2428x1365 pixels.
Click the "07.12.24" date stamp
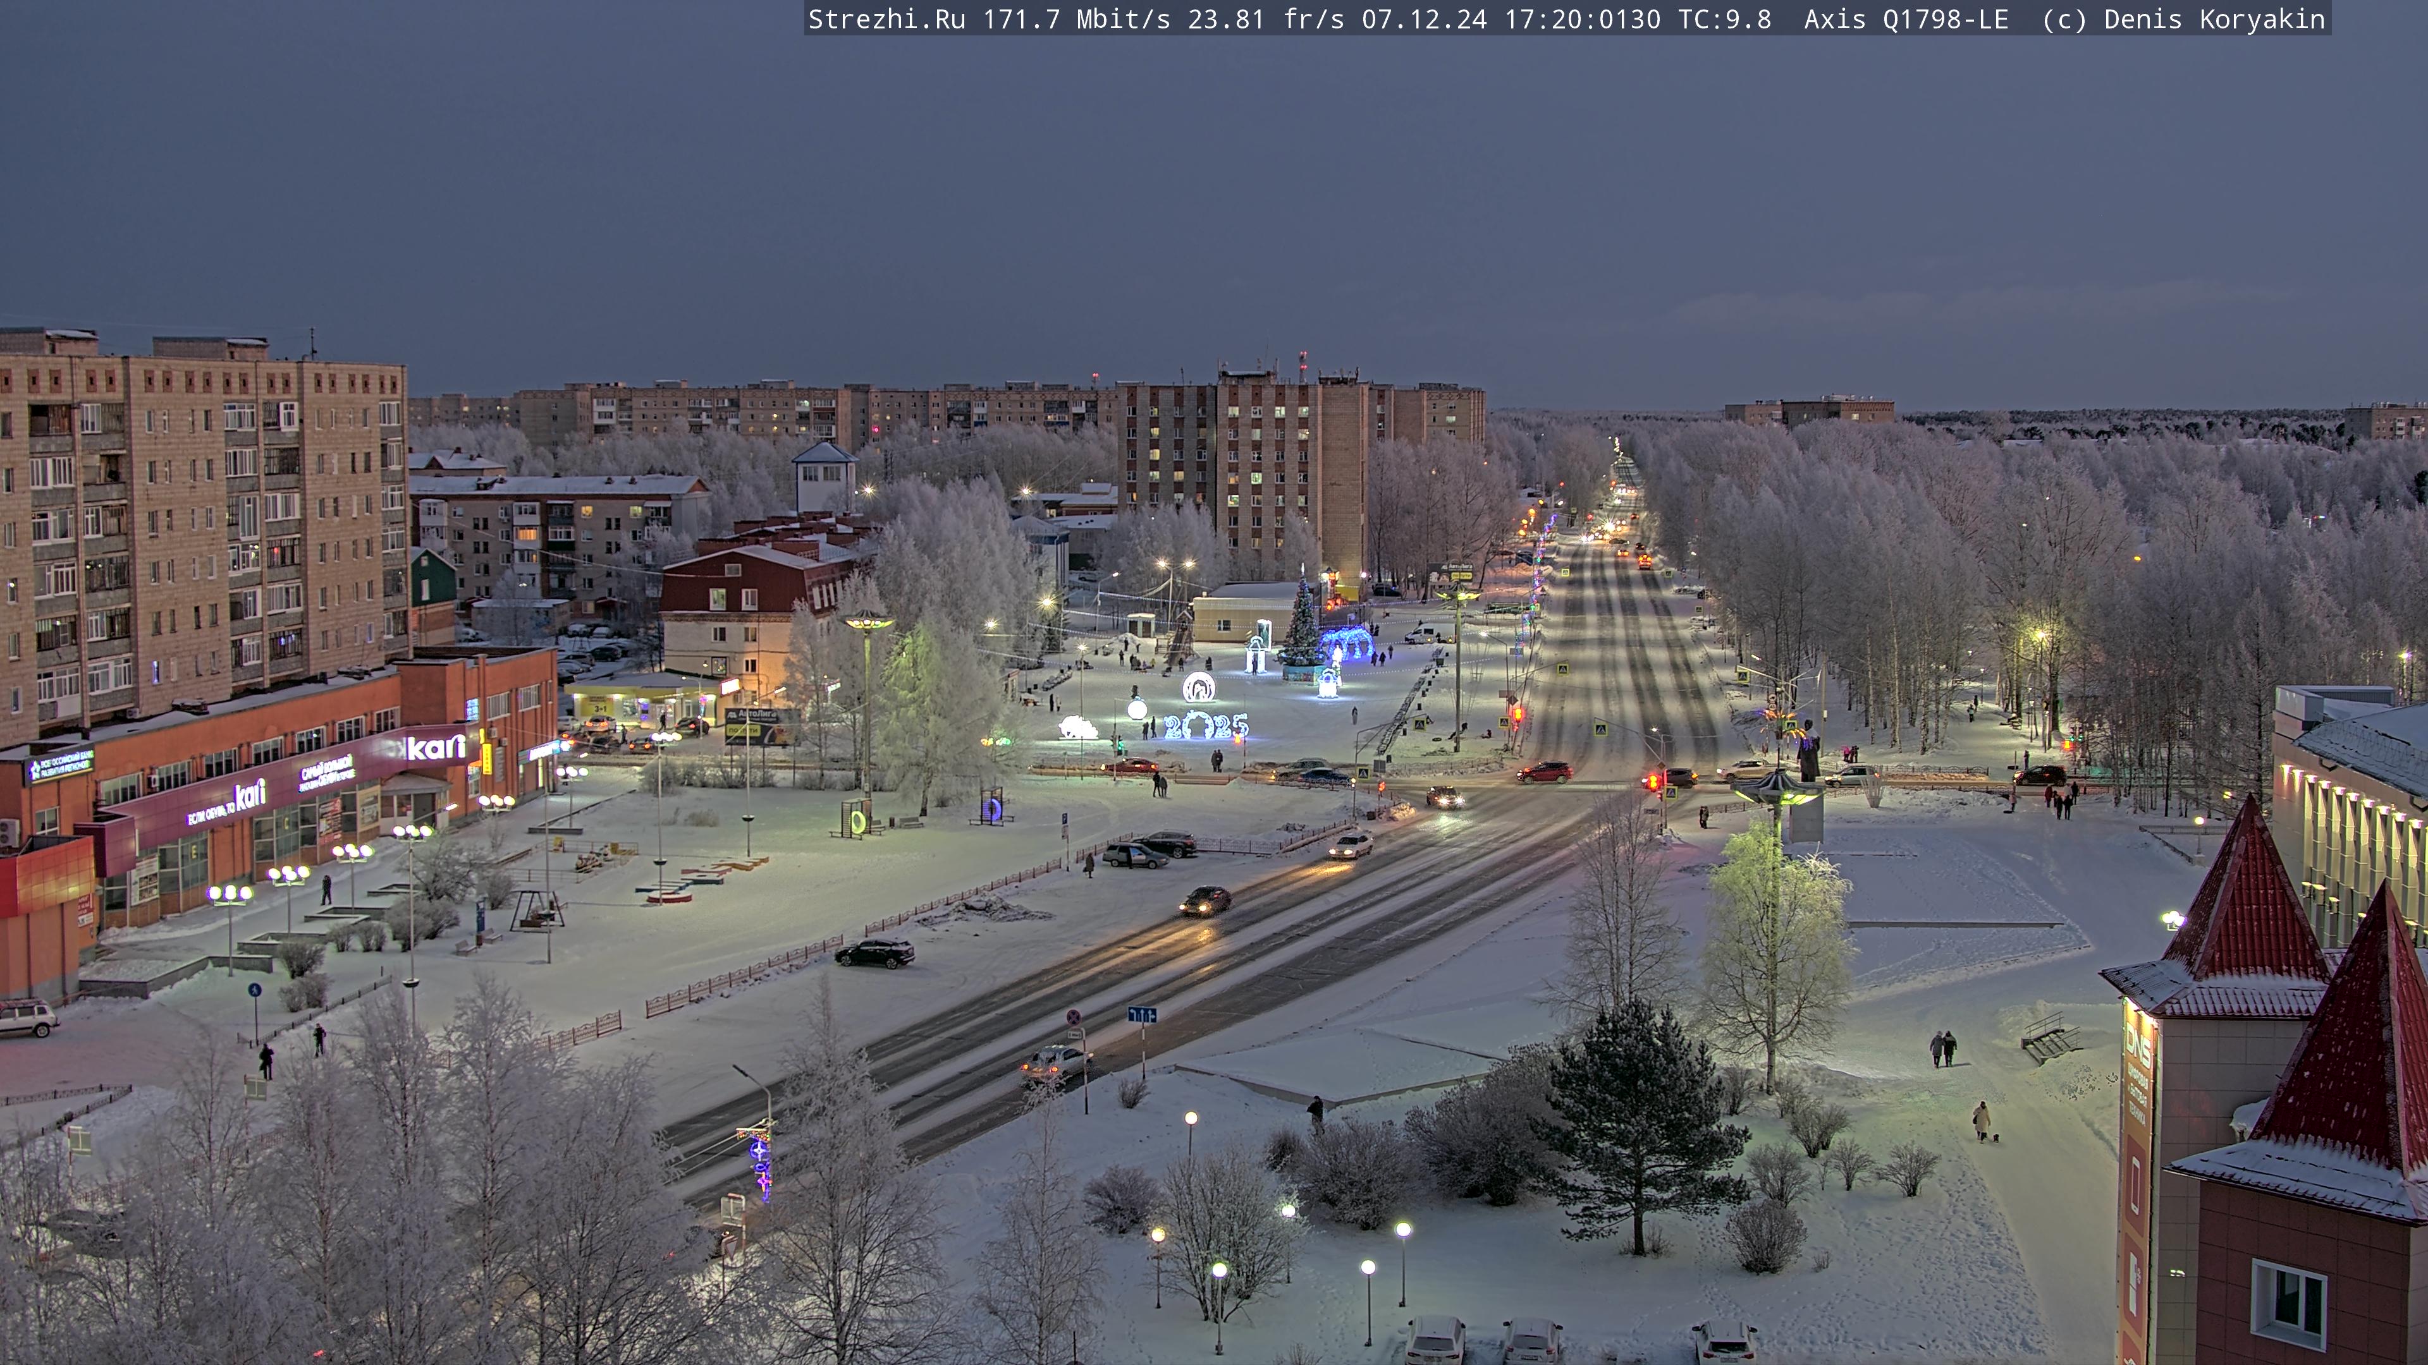[1424, 19]
